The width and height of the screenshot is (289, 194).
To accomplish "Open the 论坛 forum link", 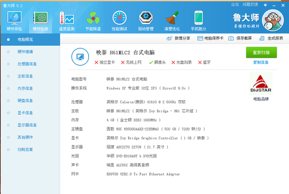I will click(235, 4).
